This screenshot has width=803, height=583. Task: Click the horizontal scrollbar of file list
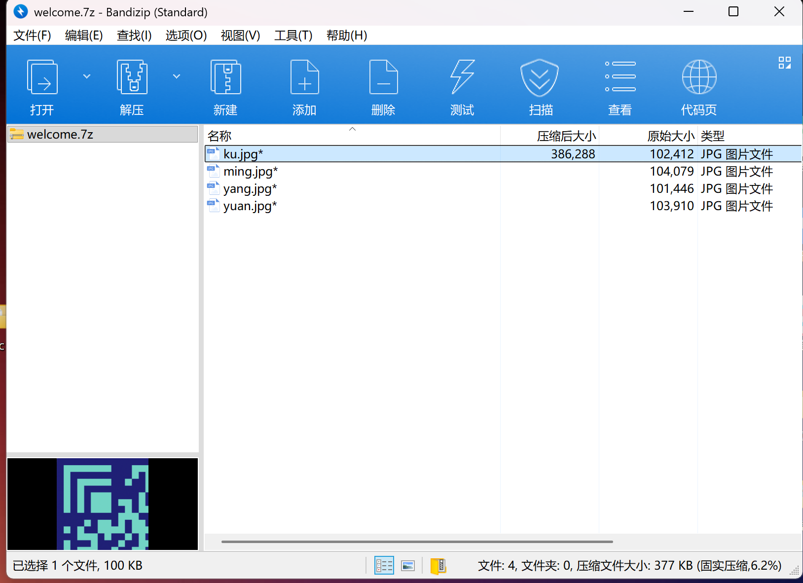click(417, 542)
